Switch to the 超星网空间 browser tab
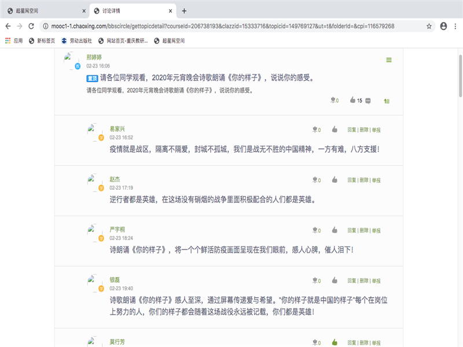This screenshot has width=463, height=347. tap(43, 11)
